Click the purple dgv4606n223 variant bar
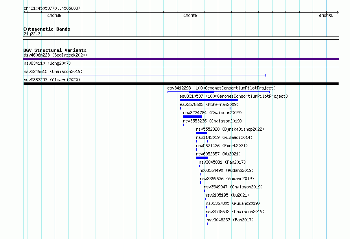This screenshot has width=350, height=239. [181, 59]
